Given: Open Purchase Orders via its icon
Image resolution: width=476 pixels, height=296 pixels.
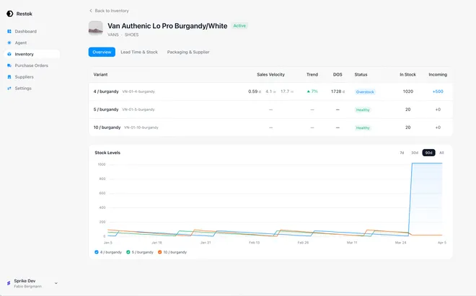Looking at the screenshot, I should click(9, 66).
